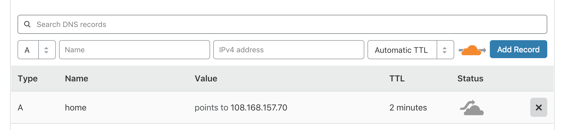Screen dimensions: 568x130
Task: Click the Add Record button
Action: pyautogui.click(x=518, y=49)
